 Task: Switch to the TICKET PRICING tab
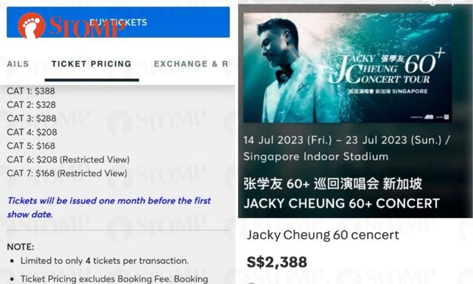click(92, 64)
